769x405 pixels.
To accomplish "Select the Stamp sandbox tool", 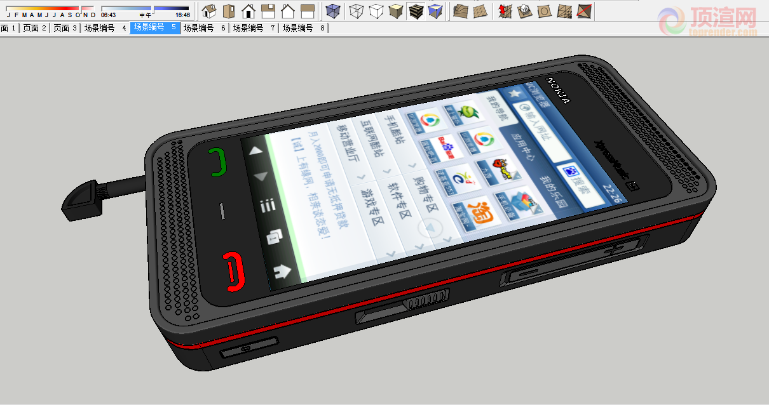I will click(x=525, y=11).
